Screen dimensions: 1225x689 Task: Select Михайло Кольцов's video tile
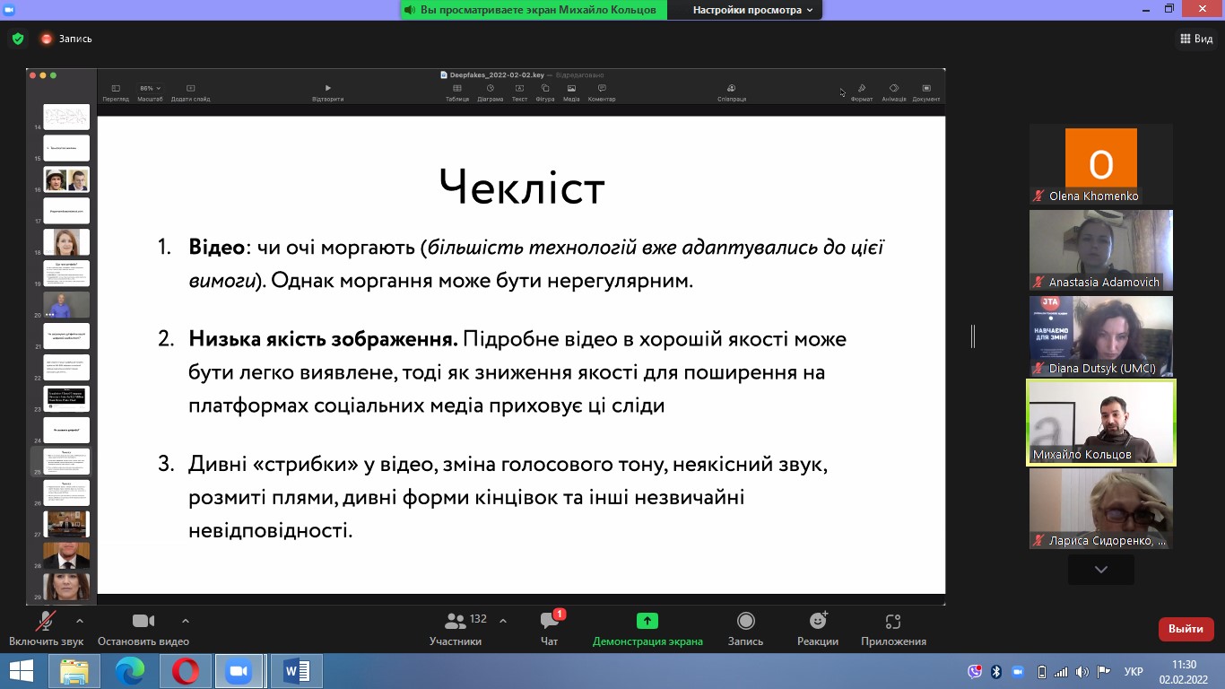[x=1100, y=423]
